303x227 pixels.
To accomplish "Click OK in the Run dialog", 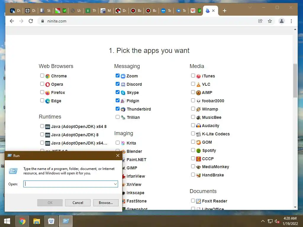I will pyautogui.click(x=50, y=203).
